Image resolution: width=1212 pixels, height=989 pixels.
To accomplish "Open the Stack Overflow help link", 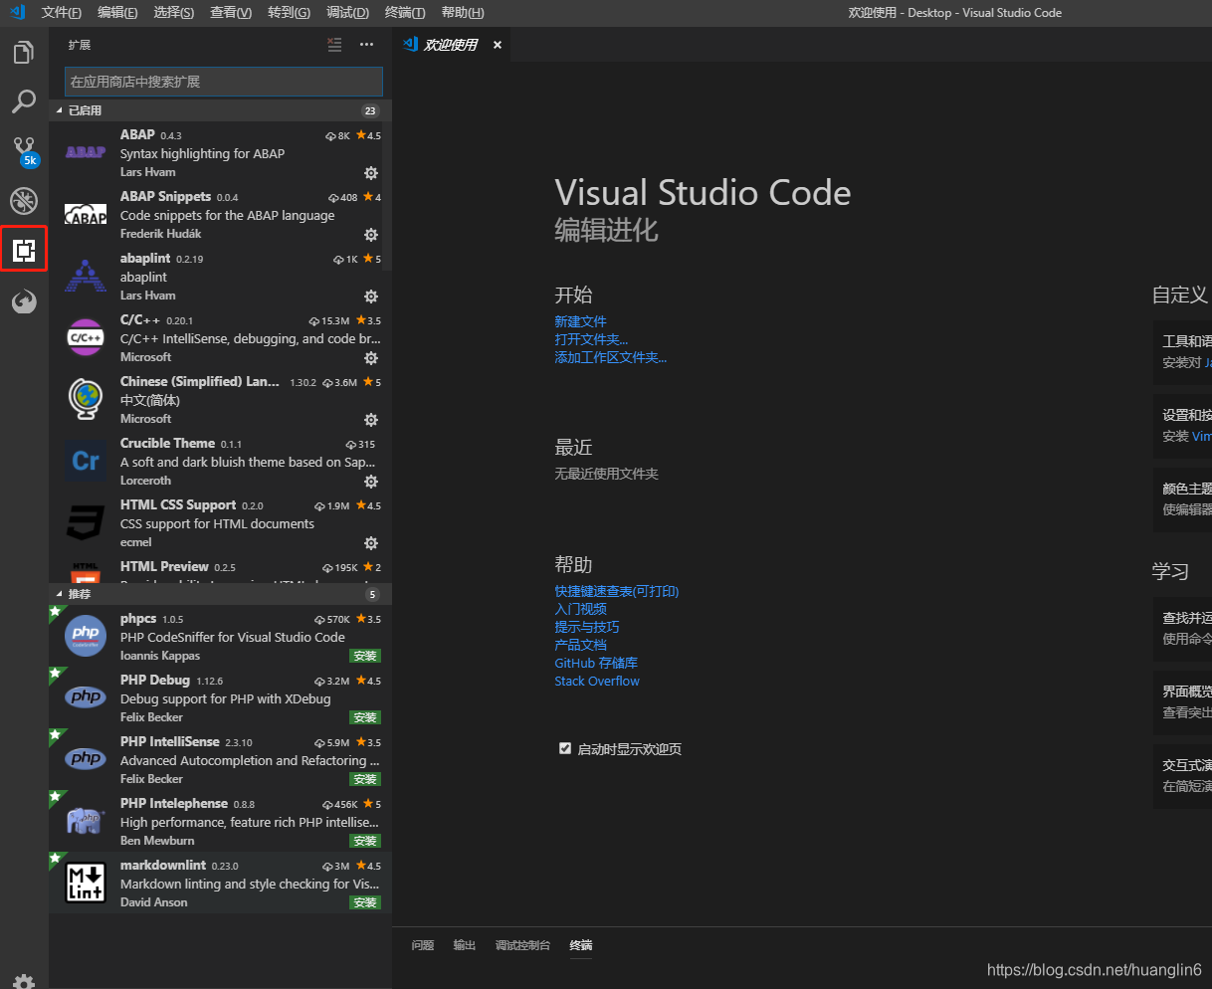I will 597,681.
